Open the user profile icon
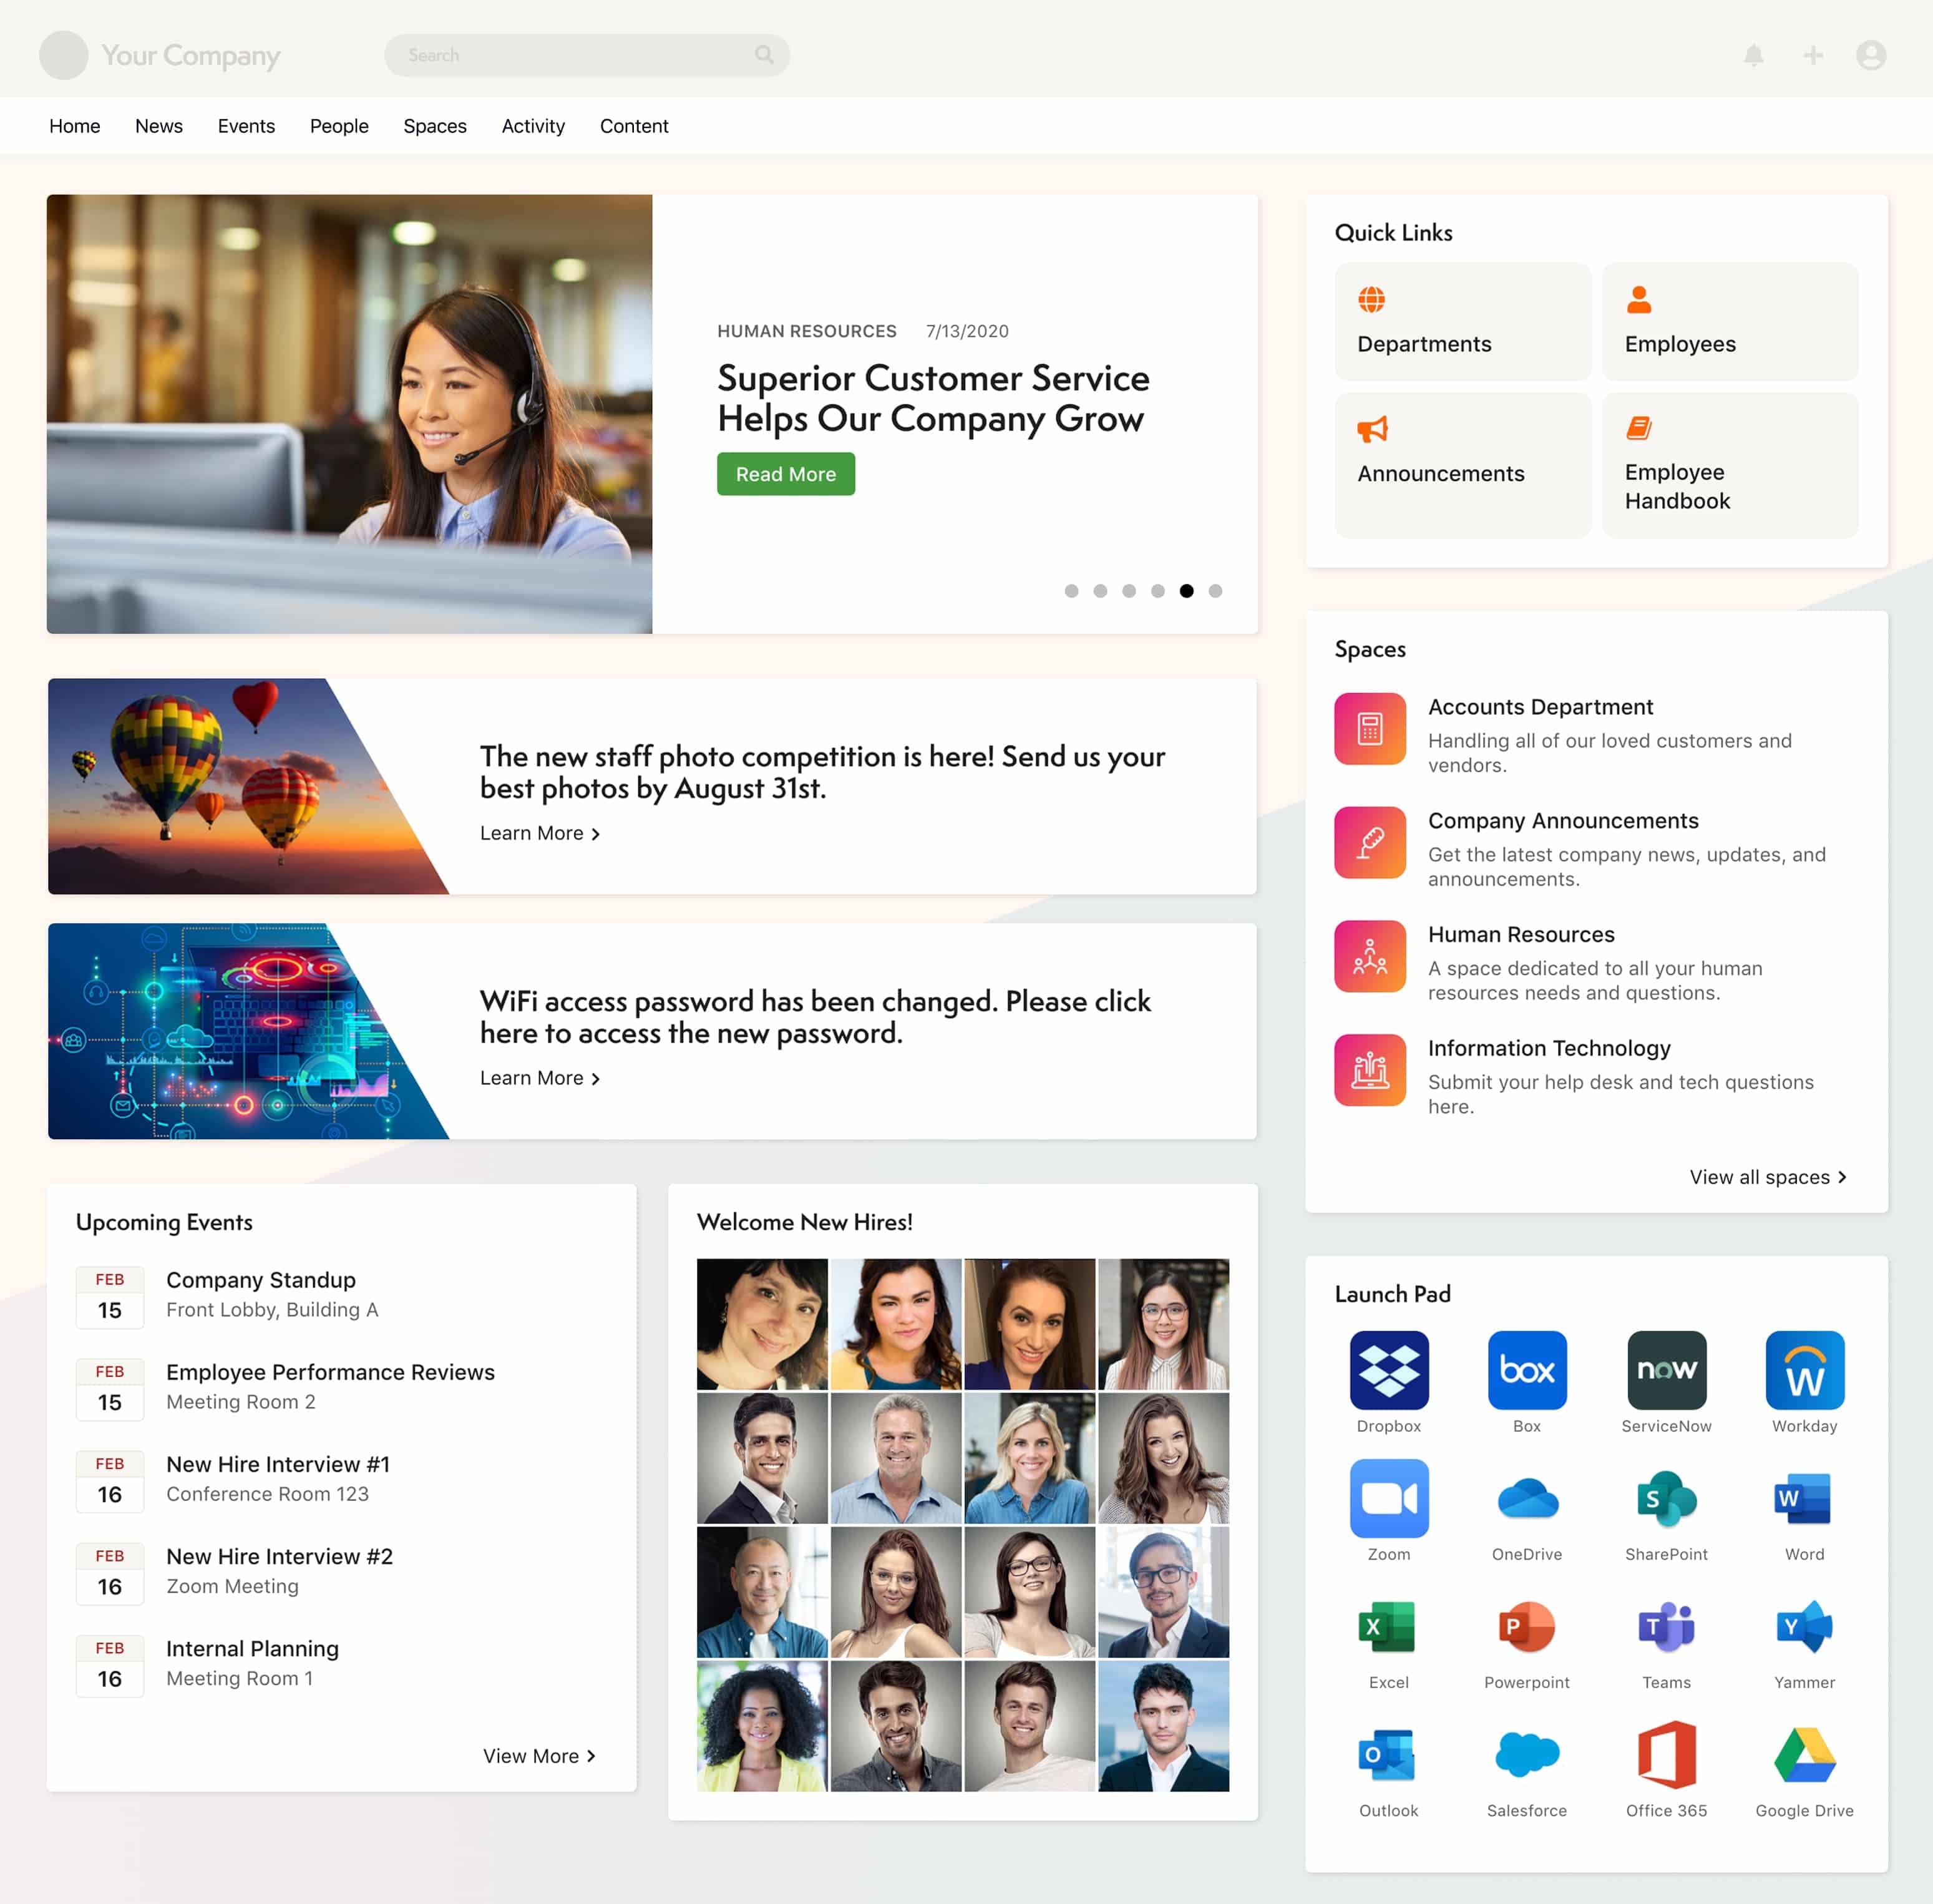Image resolution: width=1933 pixels, height=1904 pixels. pyautogui.click(x=1870, y=56)
